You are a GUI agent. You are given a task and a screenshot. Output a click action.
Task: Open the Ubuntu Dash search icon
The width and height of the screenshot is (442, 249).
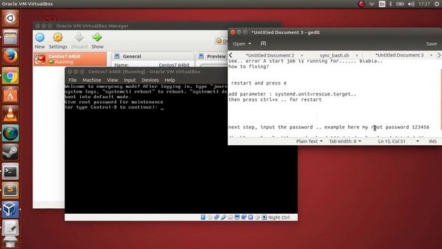tap(10, 19)
